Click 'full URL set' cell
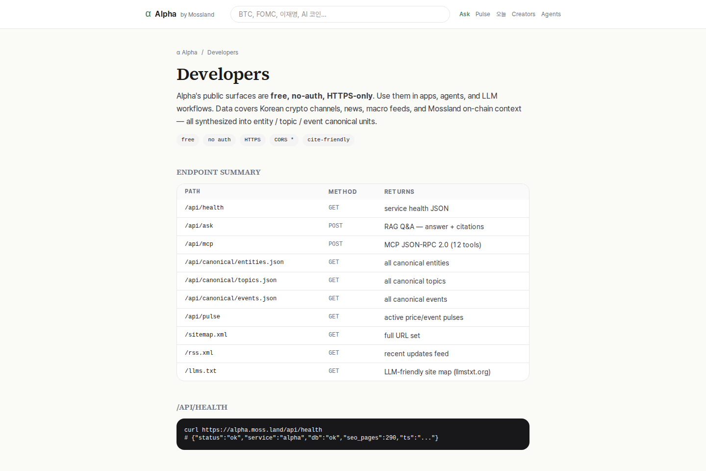Image resolution: width=706 pixels, height=471 pixels. point(402,336)
